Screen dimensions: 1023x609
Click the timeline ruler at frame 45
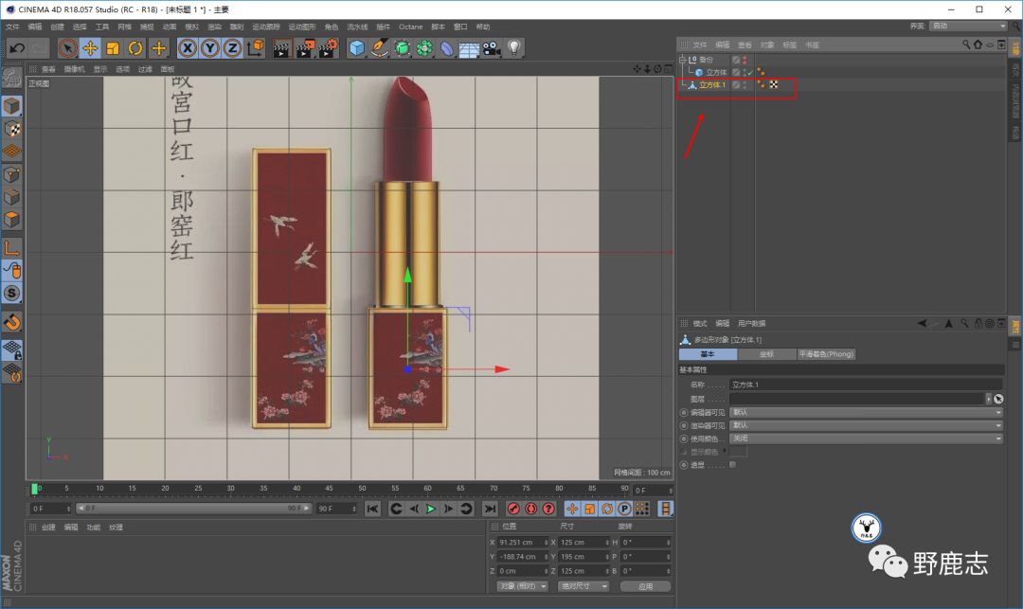coord(330,489)
